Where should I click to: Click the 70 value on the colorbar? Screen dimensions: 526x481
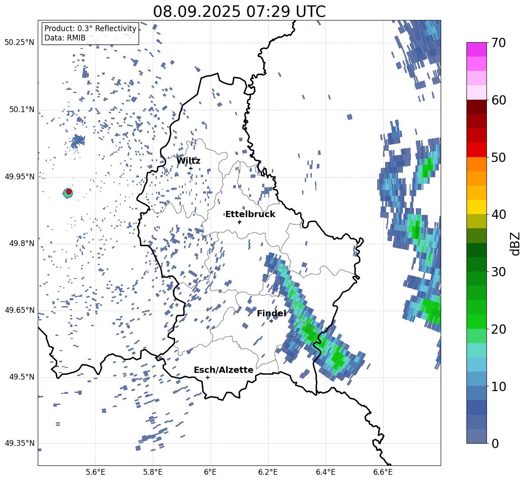tap(498, 43)
